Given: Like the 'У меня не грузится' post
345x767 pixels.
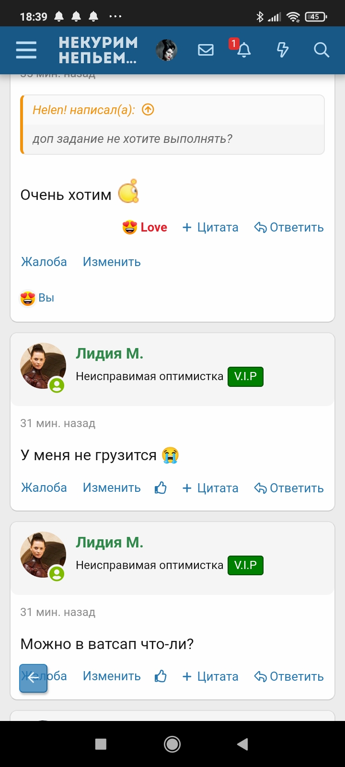Looking at the screenshot, I should click(161, 488).
